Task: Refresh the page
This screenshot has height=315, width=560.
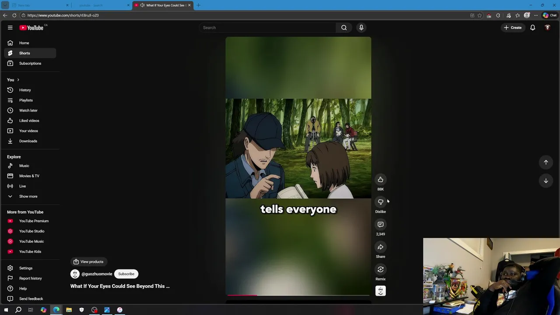Action: 14,15
